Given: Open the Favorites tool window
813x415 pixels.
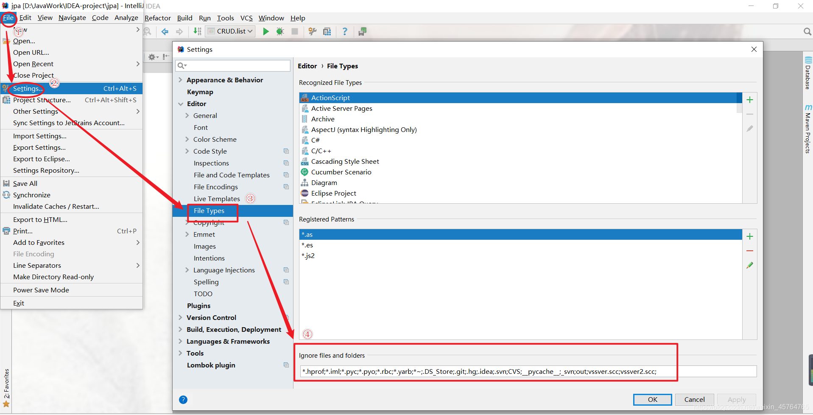Looking at the screenshot, I should coord(6,387).
